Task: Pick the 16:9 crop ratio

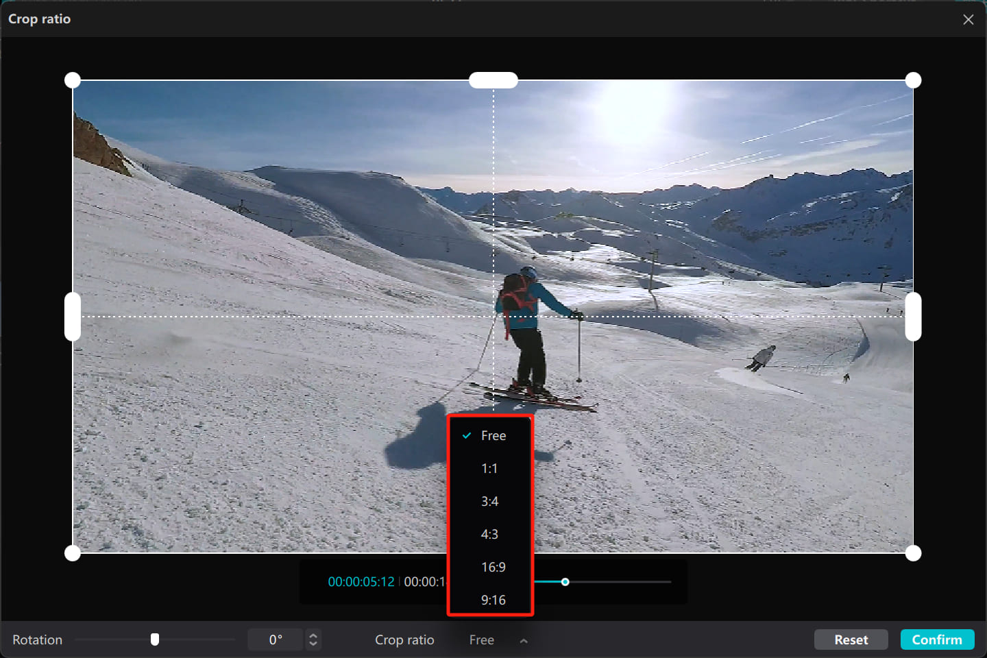Action: [493, 568]
